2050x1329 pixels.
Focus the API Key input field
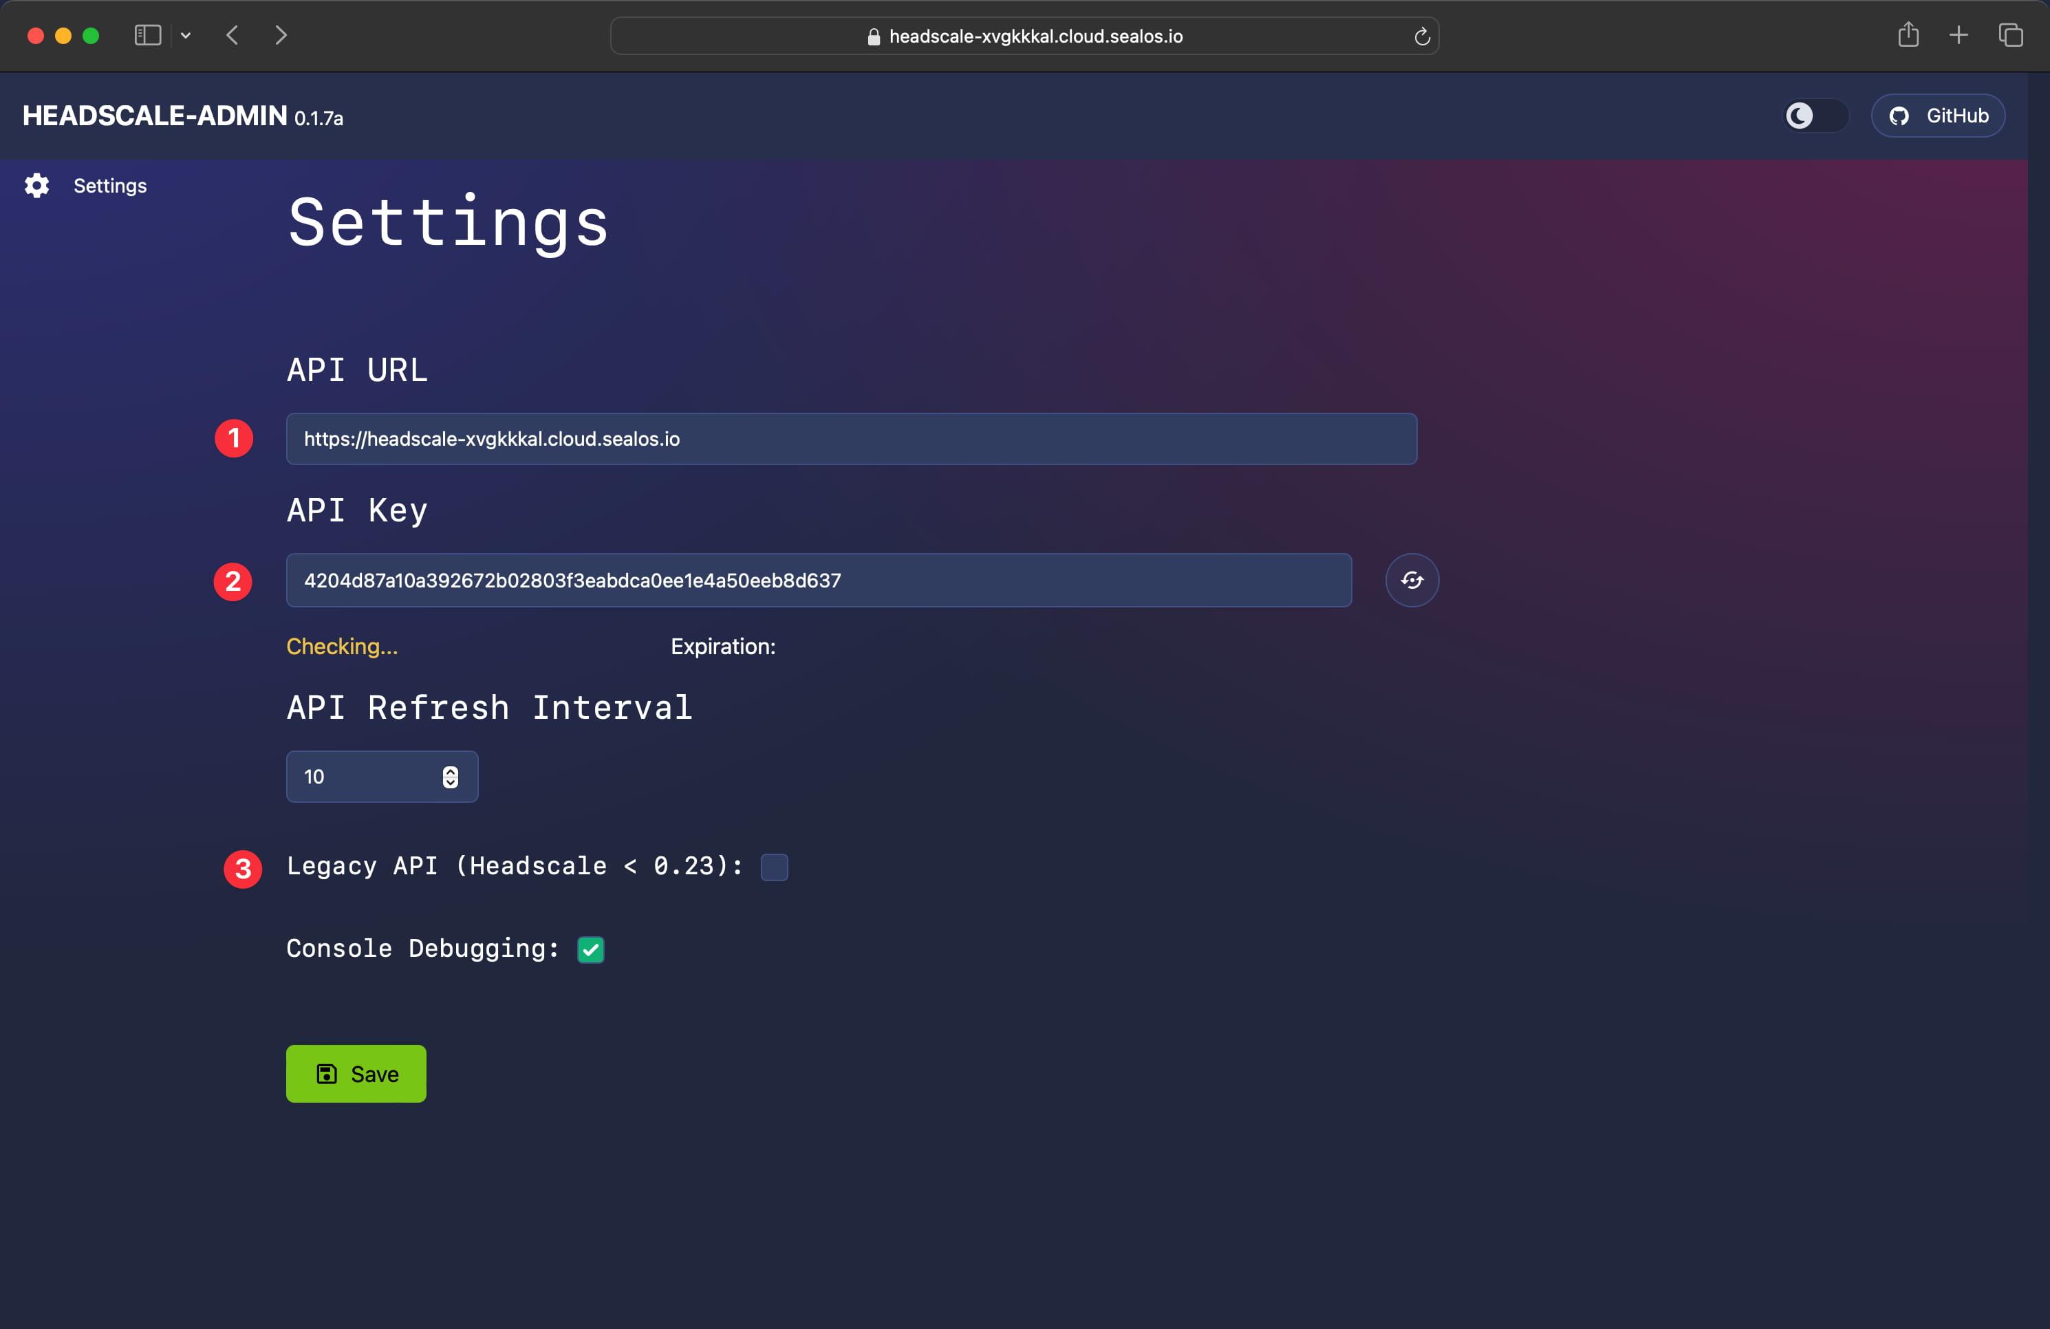tap(817, 580)
